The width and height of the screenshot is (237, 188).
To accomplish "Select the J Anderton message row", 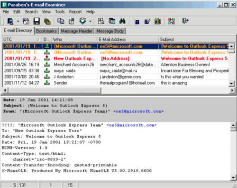I will click(x=116, y=77).
